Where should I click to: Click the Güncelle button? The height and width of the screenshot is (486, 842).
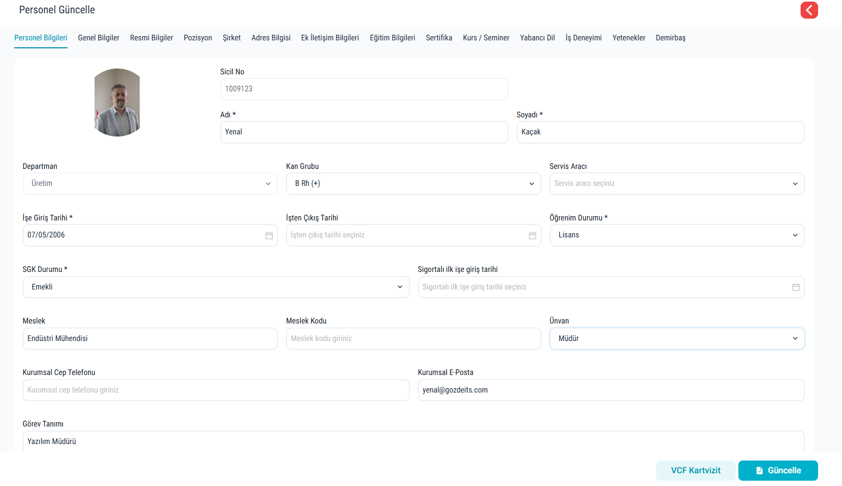(x=778, y=471)
